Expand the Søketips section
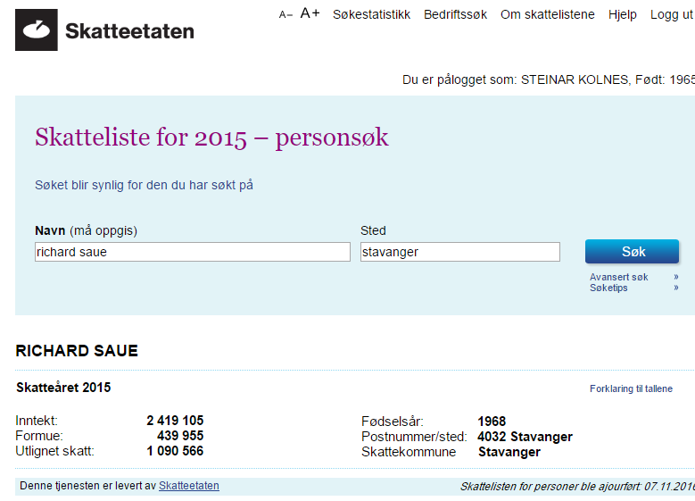This screenshot has height=501, width=695. click(608, 288)
